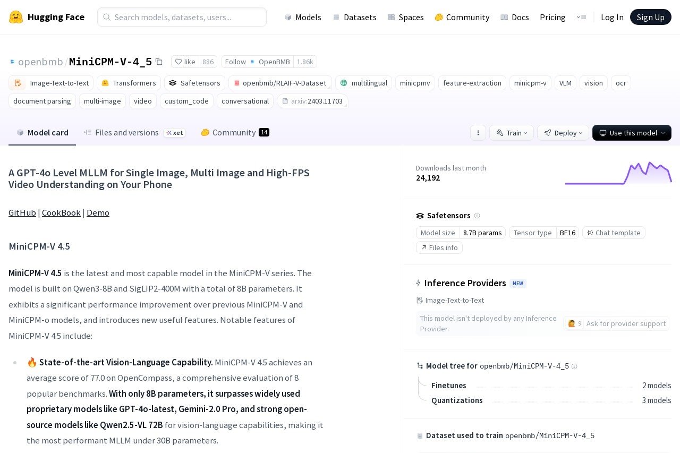The width and height of the screenshot is (680, 453).
Task: Click Ask for provider support
Action: click(x=616, y=323)
